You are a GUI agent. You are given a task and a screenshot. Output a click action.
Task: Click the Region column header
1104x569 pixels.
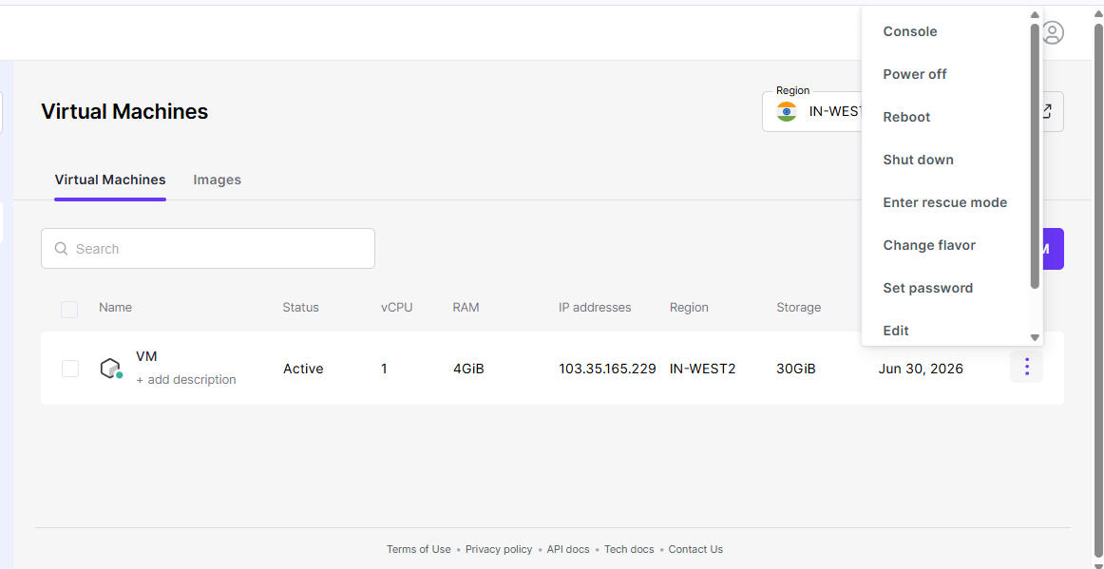pyautogui.click(x=690, y=307)
